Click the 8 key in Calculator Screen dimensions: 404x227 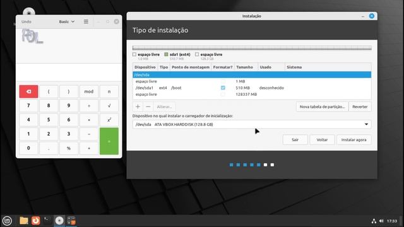49,105
